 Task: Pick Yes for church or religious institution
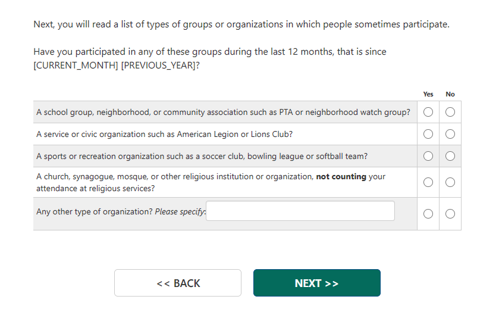click(x=428, y=182)
